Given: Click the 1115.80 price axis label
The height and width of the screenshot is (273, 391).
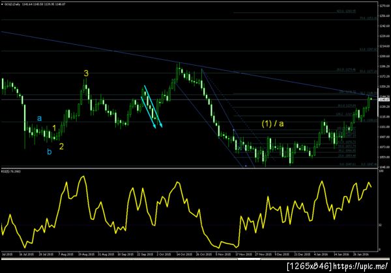Looking at the screenshot, I should pyautogui.click(x=384, y=116).
